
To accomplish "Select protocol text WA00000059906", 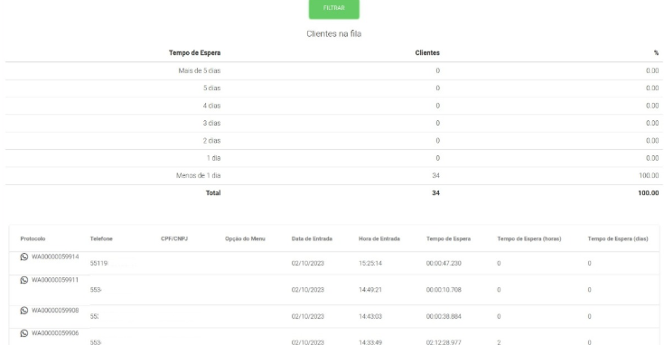I will pyautogui.click(x=55, y=333).
